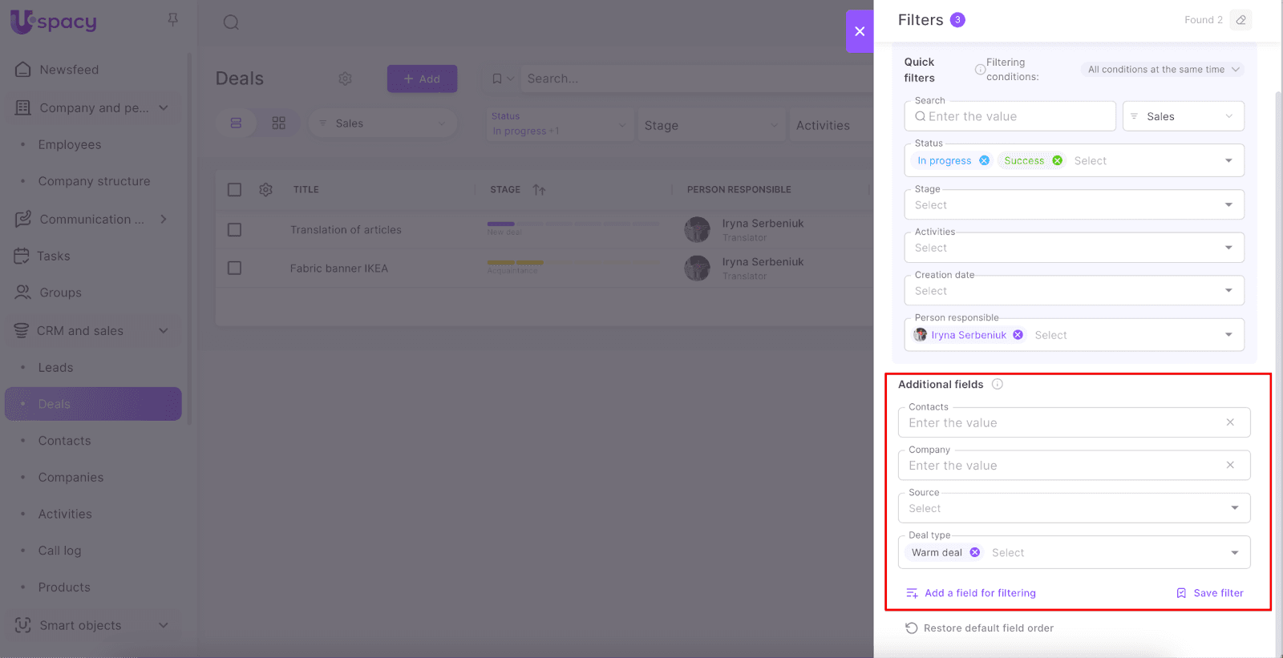1283x658 pixels.
Task: Clear the Contacts field with its X
Action: 1230,422
